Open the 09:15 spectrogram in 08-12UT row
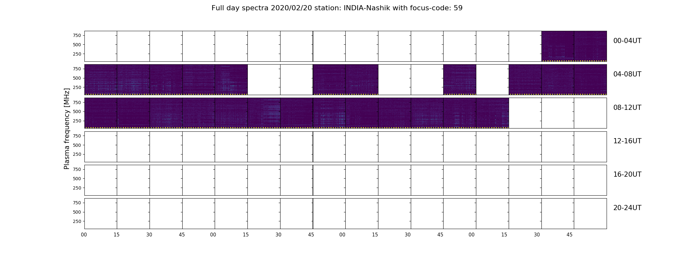 264,113
